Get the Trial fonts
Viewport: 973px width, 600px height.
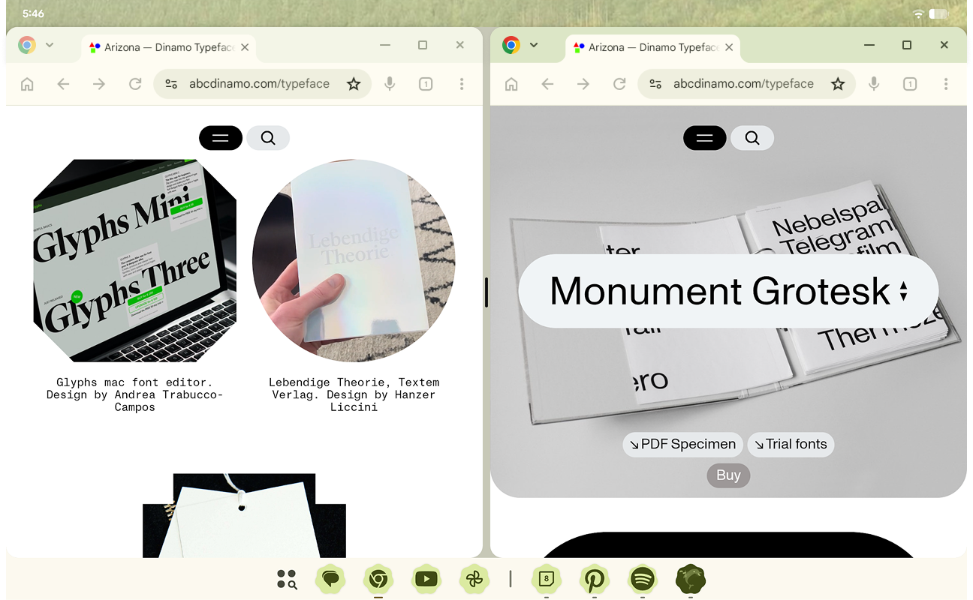coord(791,444)
